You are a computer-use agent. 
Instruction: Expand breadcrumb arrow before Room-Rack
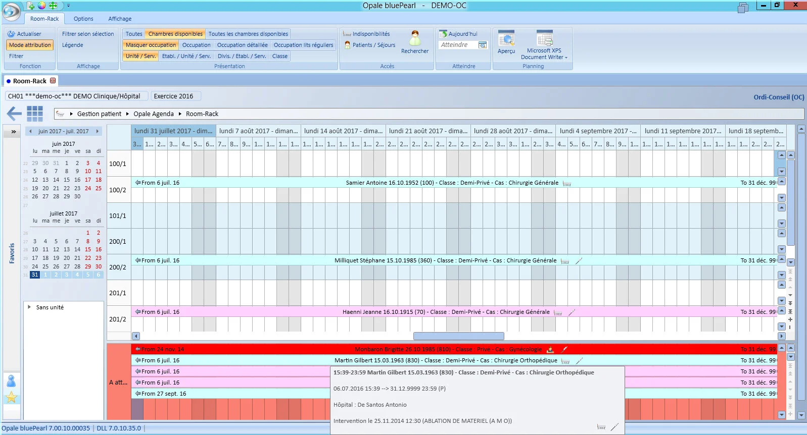tap(180, 114)
